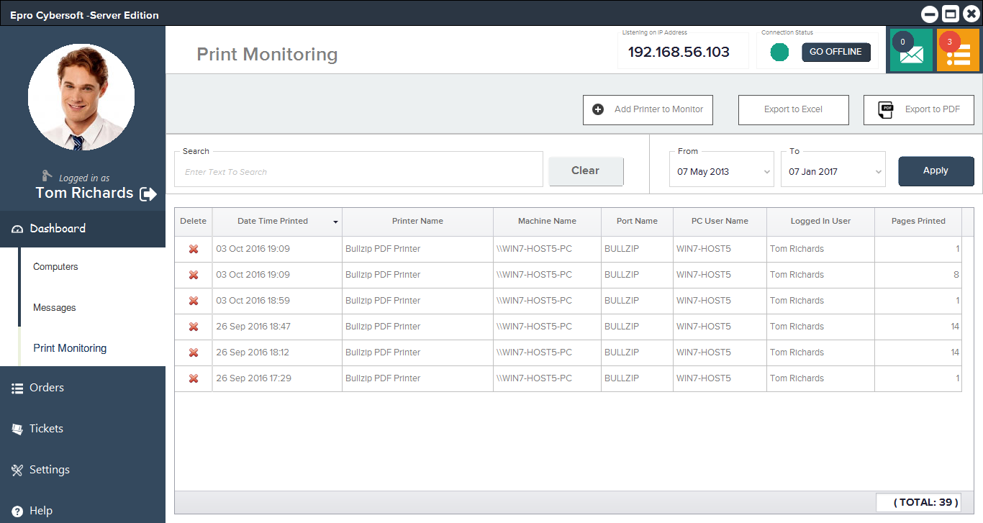Click the PC User Name column header

(x=720, y=222)
